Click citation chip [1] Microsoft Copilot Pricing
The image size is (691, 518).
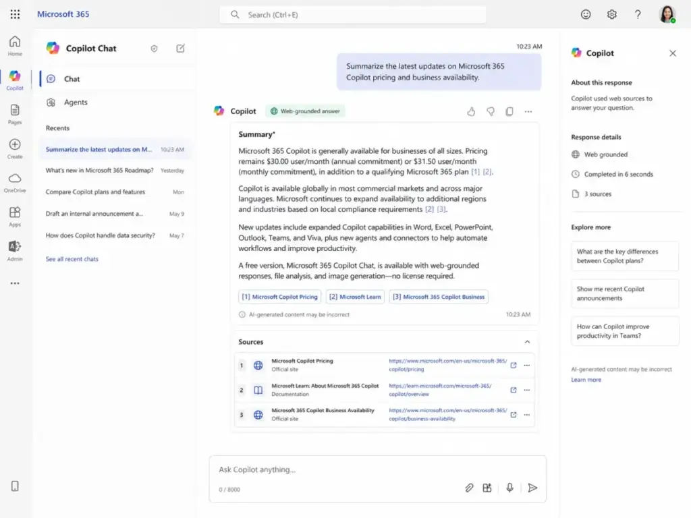coord(279,297)
